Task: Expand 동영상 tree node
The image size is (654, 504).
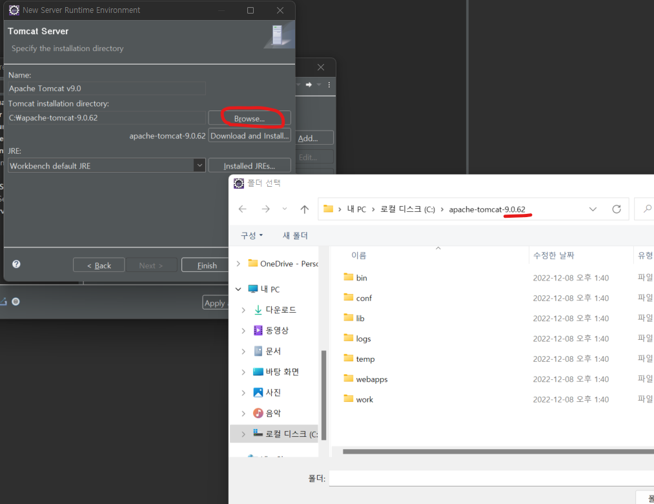Action: click(243, 330)
